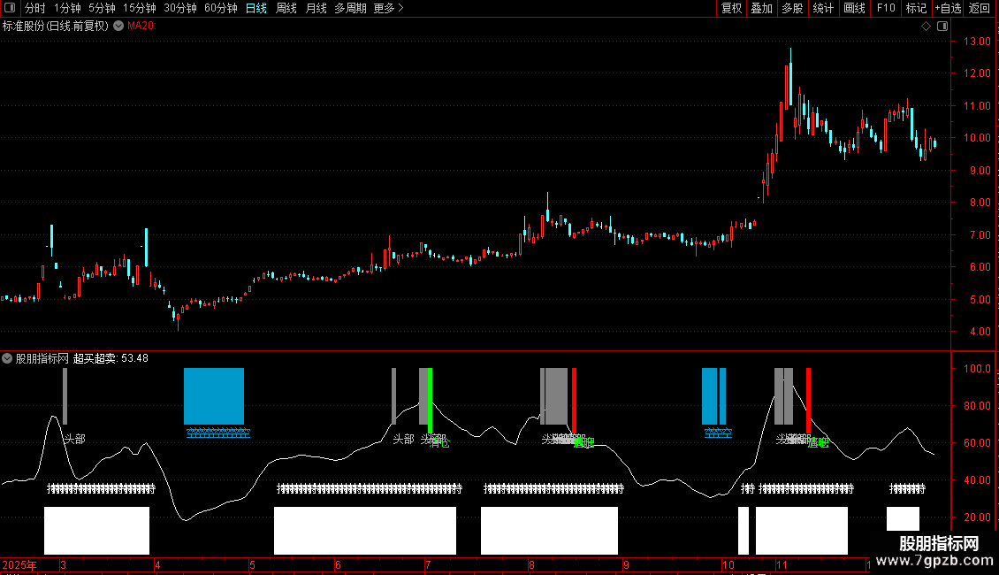Click the 标准股份 chart title

point(56,26)
